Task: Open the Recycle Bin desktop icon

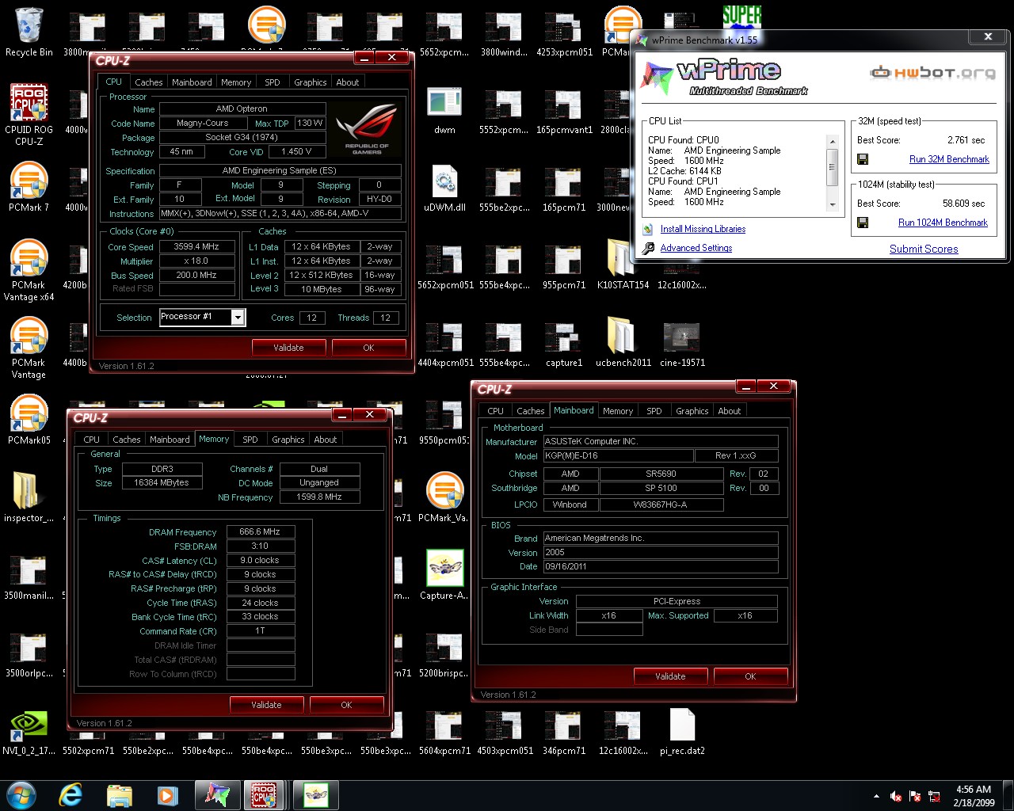Action: pos(29,32)
